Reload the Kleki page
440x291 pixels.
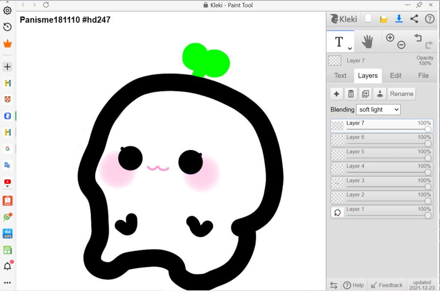[x=46, y=5]
